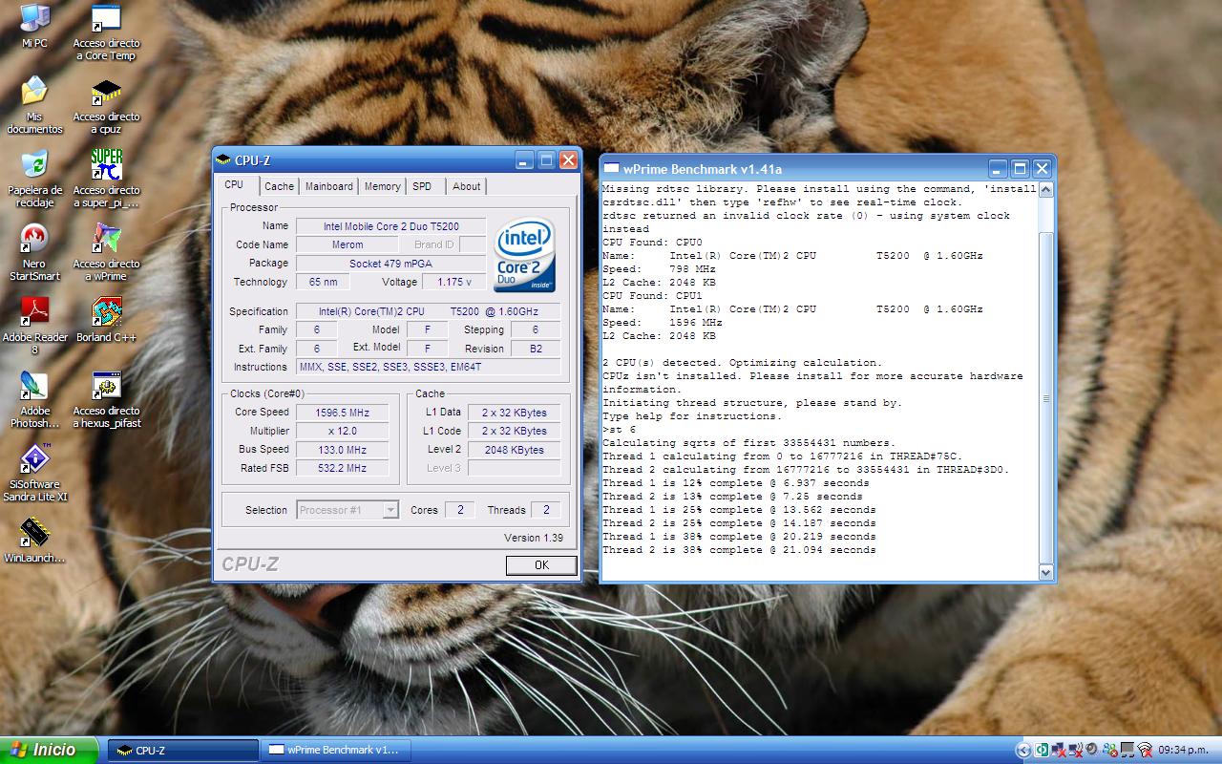Click the green tray icon beside arrow
The image size is (1222, 764).
pos(1042,750)
